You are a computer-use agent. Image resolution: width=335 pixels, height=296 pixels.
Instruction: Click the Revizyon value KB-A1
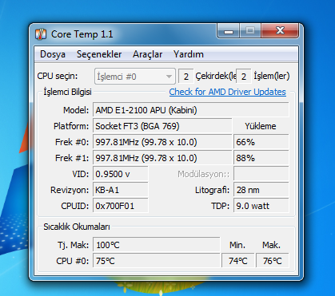pos(121,190)
